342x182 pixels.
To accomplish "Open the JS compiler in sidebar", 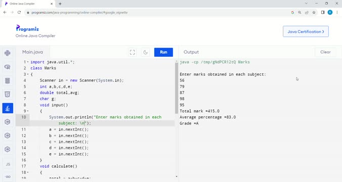I will 8,164.
